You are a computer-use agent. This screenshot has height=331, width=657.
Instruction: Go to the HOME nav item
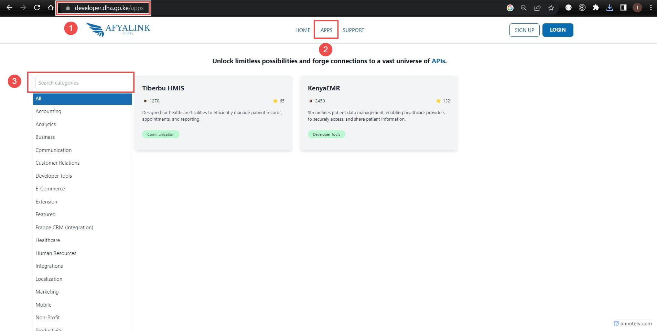(x=303, y=30)
